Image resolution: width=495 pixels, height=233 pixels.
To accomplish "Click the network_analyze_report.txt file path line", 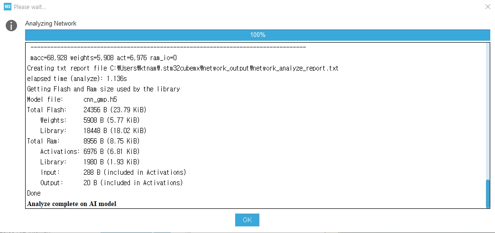I will [183, 68].
